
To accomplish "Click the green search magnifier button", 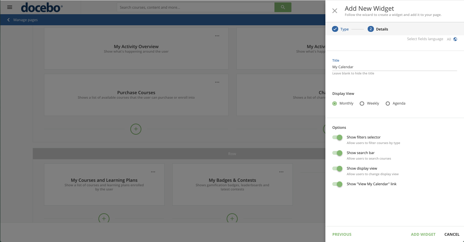I will 283,7.
